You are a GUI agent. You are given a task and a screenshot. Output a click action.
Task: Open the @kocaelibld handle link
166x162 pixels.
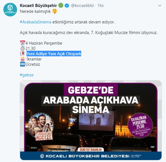click(82, 6)
